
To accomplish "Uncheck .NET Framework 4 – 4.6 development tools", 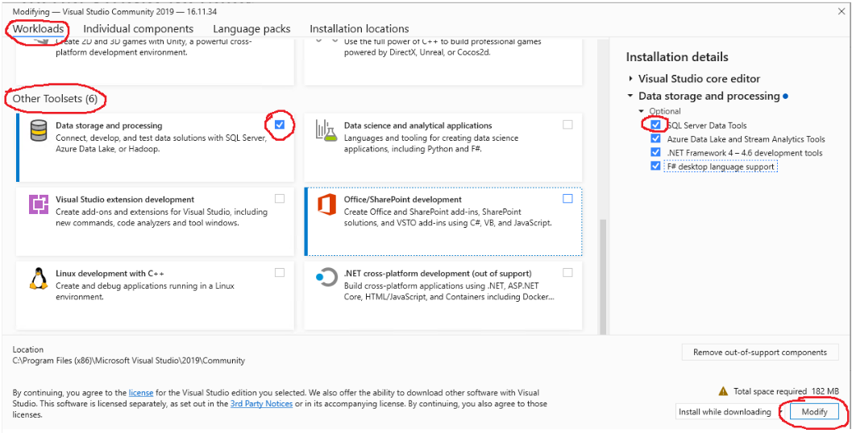I will 655,152.
